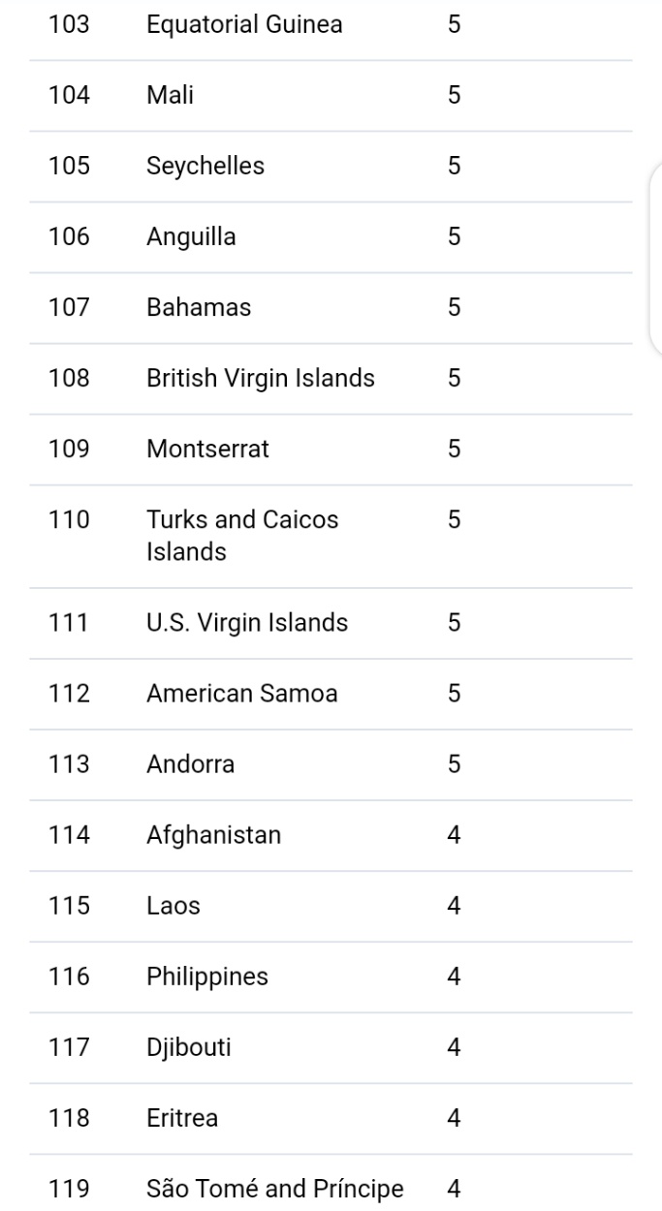Select the rank 116 number cell
Image resolution: width=662 pixels, height=1211 pixels.
(x=69, y=977)
